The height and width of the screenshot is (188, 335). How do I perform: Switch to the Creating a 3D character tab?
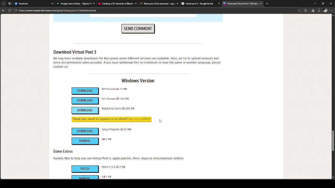pyautogui.click(x=117, y=4)
